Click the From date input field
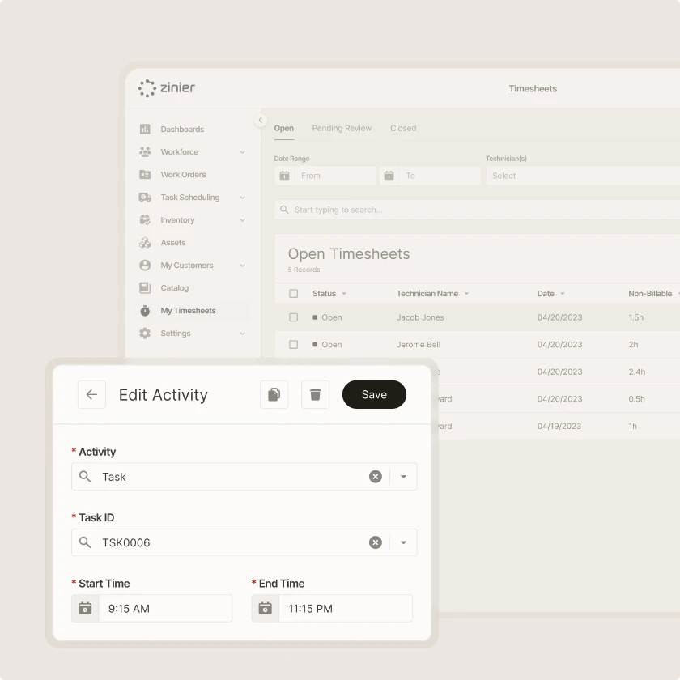This screenshot has height=680, width=680. [x=335, y=176]
